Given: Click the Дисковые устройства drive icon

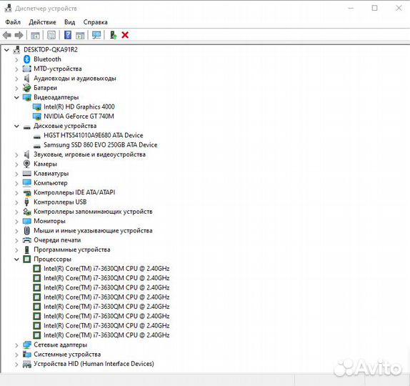Looking at the screenshot, I should 26,127.
